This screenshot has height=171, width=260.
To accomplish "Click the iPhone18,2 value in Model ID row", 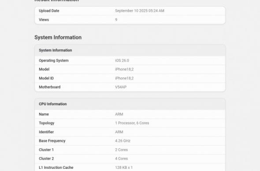I will tap(124, 78).
